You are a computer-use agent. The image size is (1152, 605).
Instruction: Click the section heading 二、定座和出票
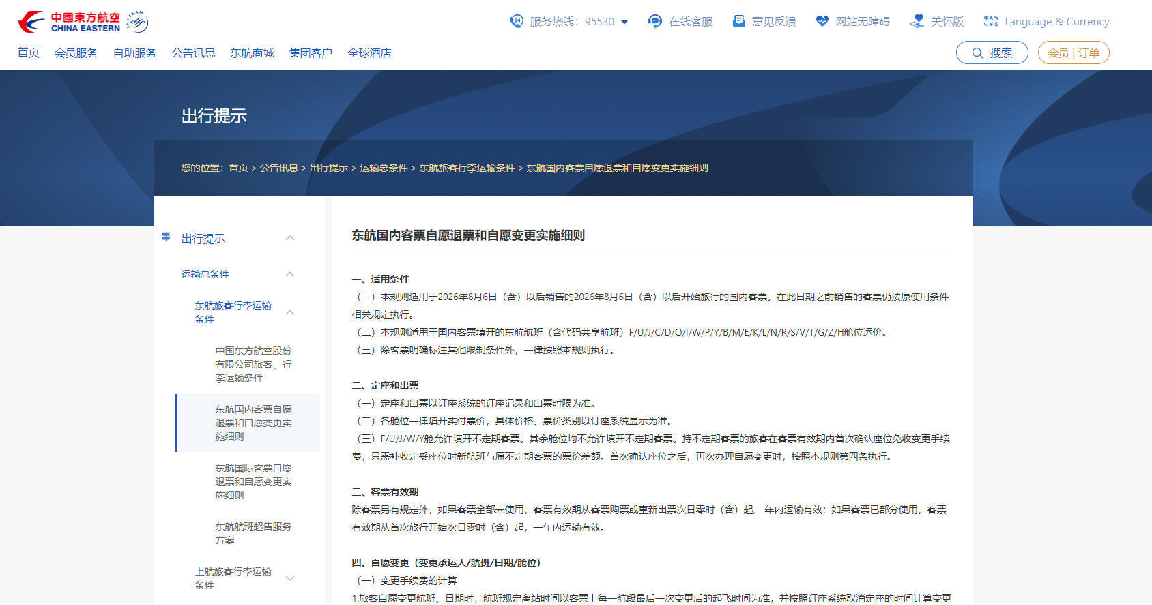[386, 385]
